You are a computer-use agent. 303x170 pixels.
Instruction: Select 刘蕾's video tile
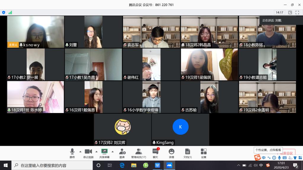coord(93,32)
